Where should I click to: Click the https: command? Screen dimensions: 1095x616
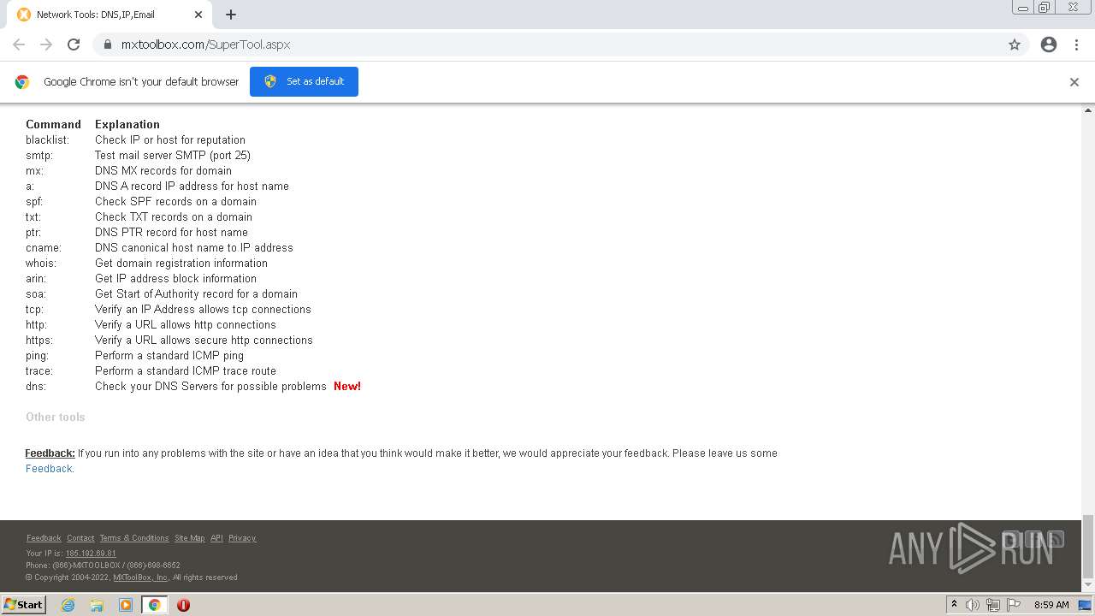[38, 341]
